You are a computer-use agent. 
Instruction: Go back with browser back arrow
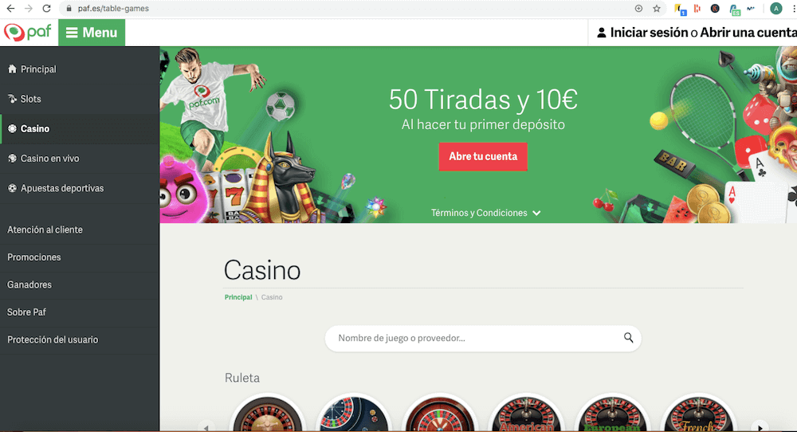10,8
